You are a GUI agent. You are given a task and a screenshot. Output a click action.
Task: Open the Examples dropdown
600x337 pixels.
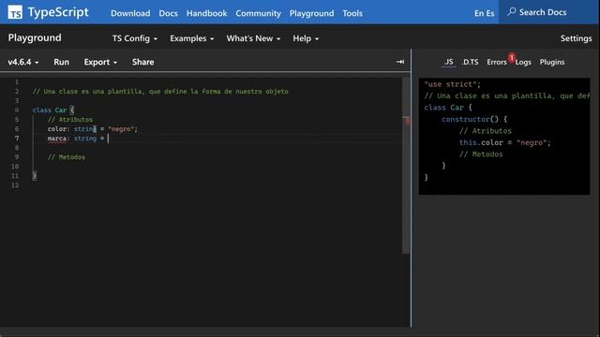[x=191, y=38]
